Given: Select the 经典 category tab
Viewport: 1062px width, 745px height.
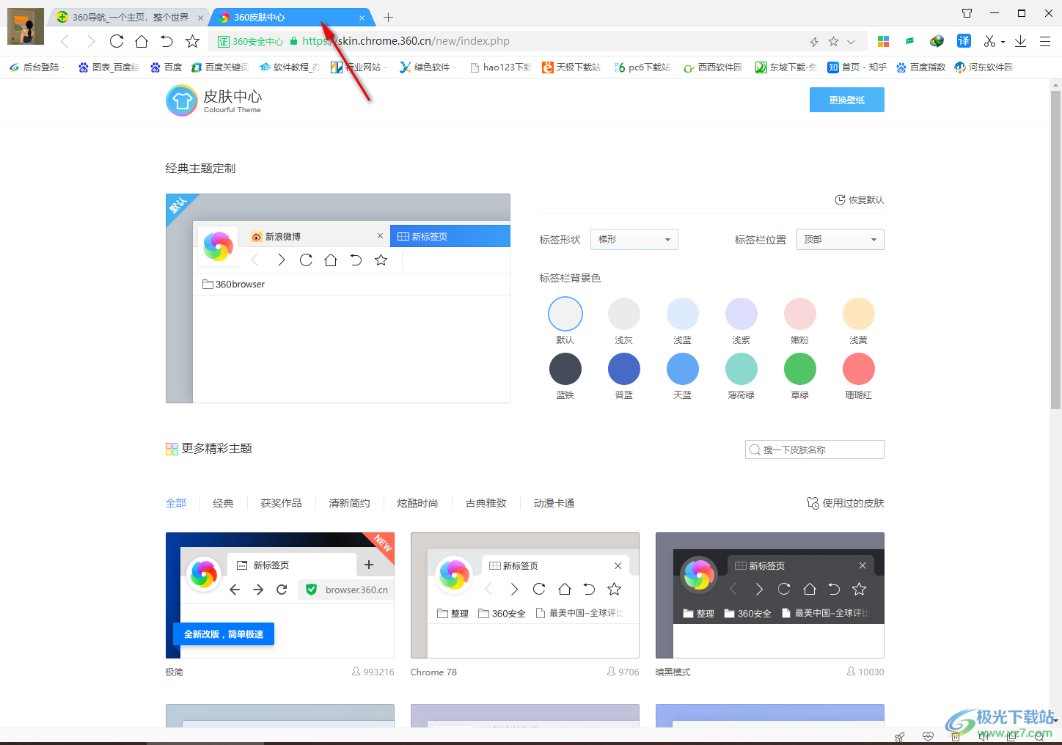Looking at the screenshot, I should click(x=223, y=503).
